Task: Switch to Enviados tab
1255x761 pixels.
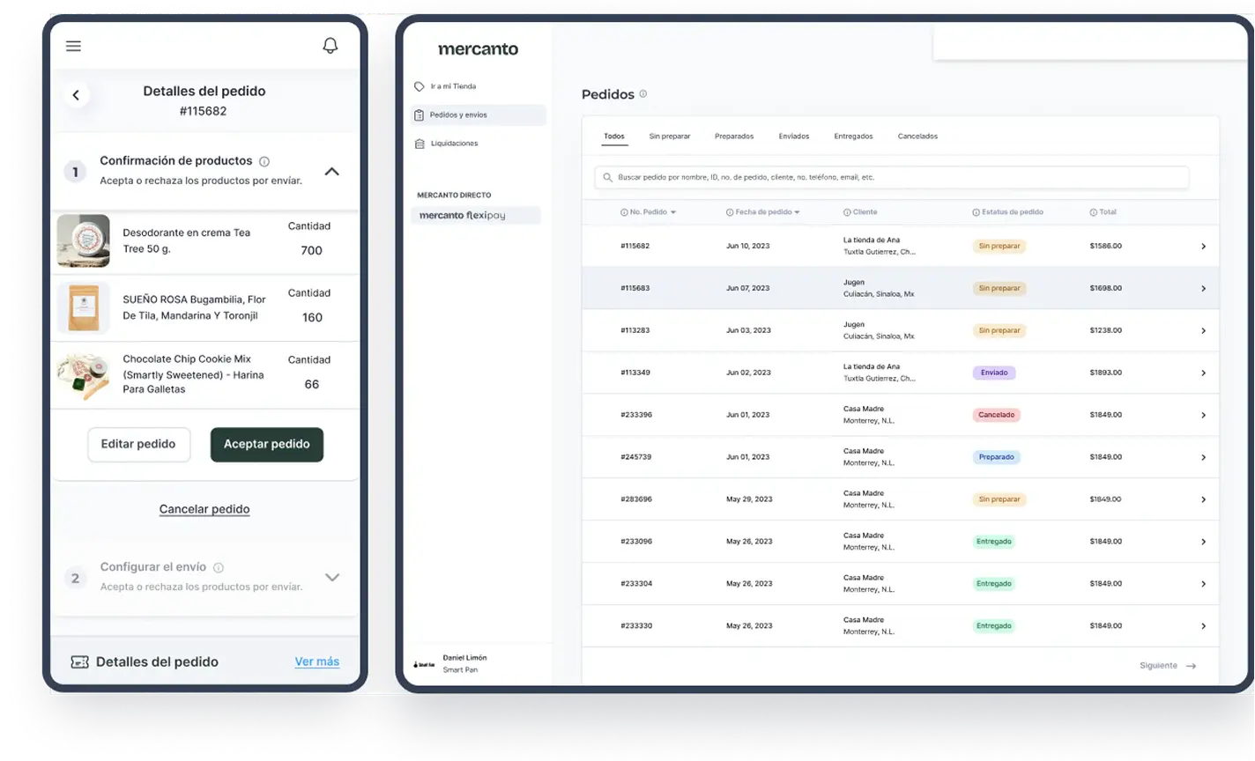Action: [x=794, y=137]
